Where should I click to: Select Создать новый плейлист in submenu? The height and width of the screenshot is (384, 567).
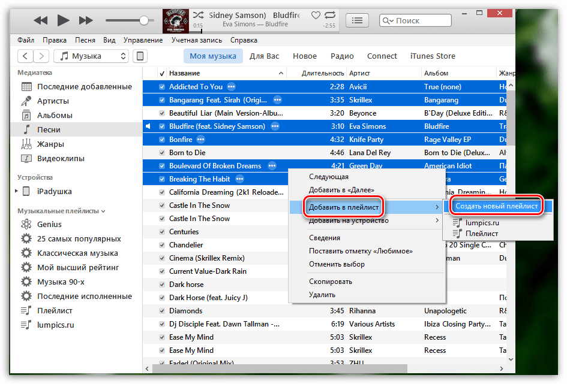click(x=496, y=206)
